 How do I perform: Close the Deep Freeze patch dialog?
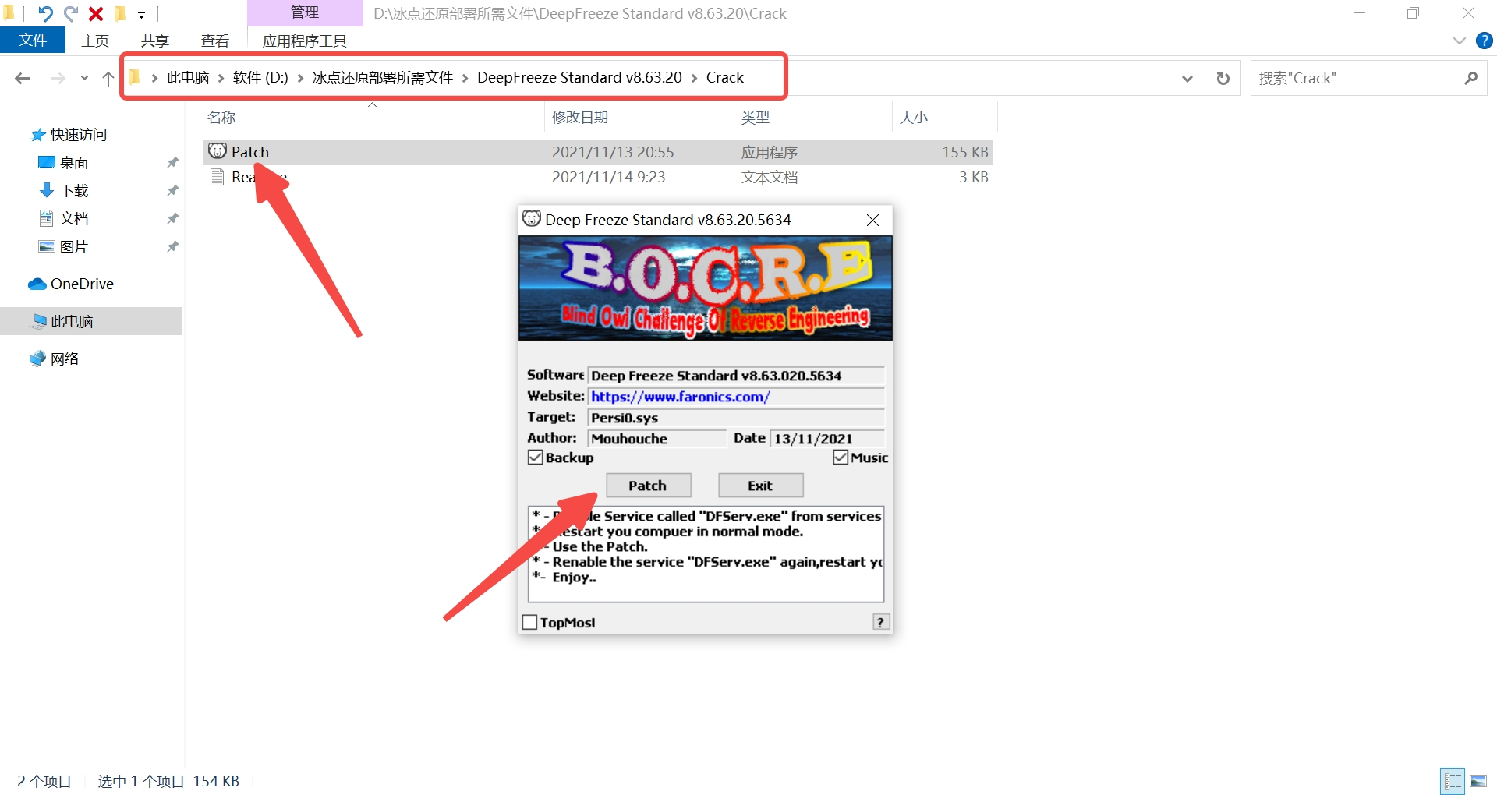coord(873,220)
